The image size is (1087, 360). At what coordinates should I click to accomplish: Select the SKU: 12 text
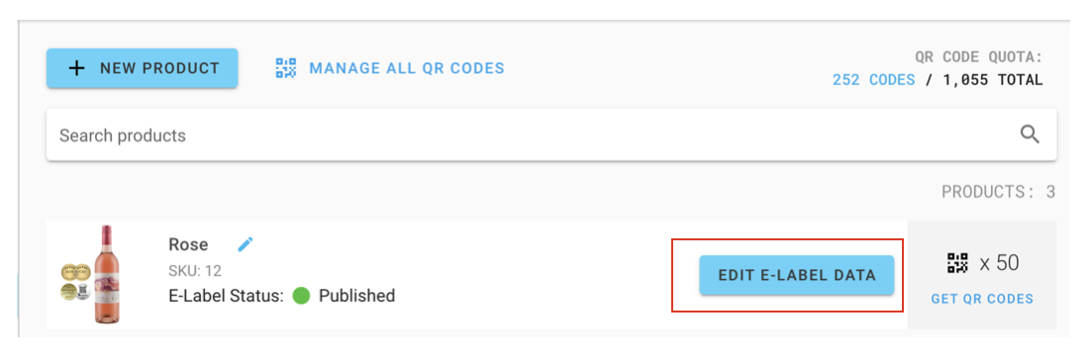coord(195,271)
